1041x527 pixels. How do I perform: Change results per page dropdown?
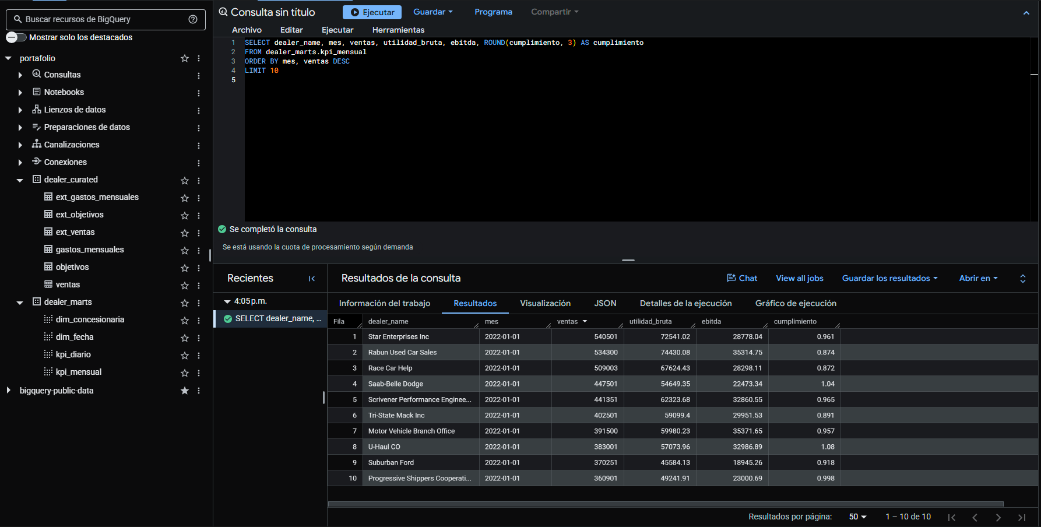[x=857, y=517]
